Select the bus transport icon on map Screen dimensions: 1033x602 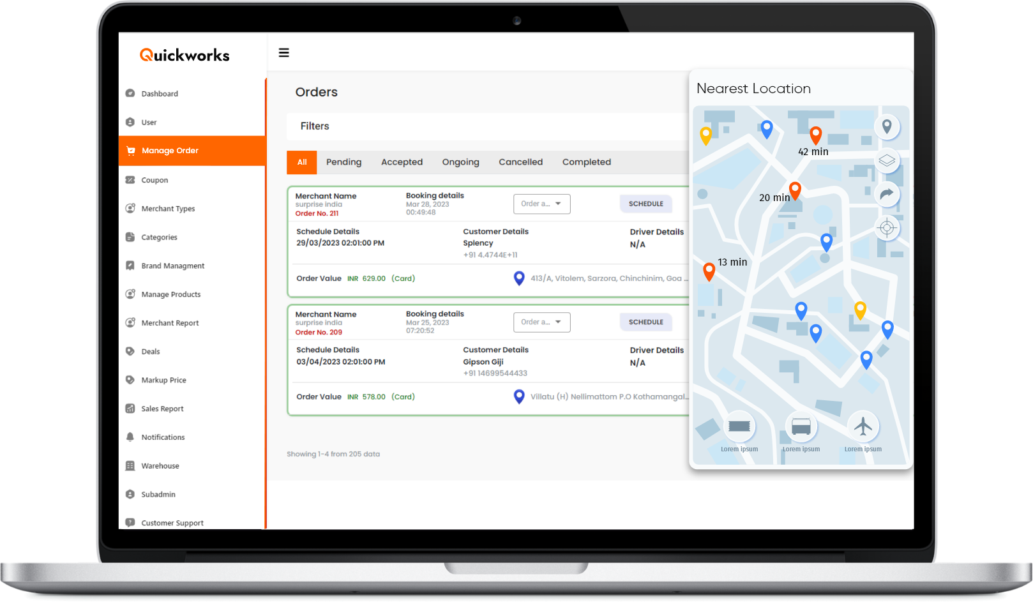pyautogui.click(x=801, y=426)
